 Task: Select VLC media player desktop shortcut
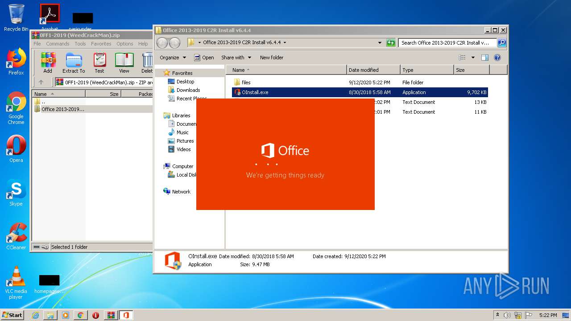pyautogui.click(x=16, y=283)
